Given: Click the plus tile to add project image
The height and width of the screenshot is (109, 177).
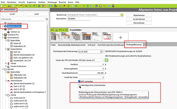Looking at the screenshot, I should tap(120, 37).
